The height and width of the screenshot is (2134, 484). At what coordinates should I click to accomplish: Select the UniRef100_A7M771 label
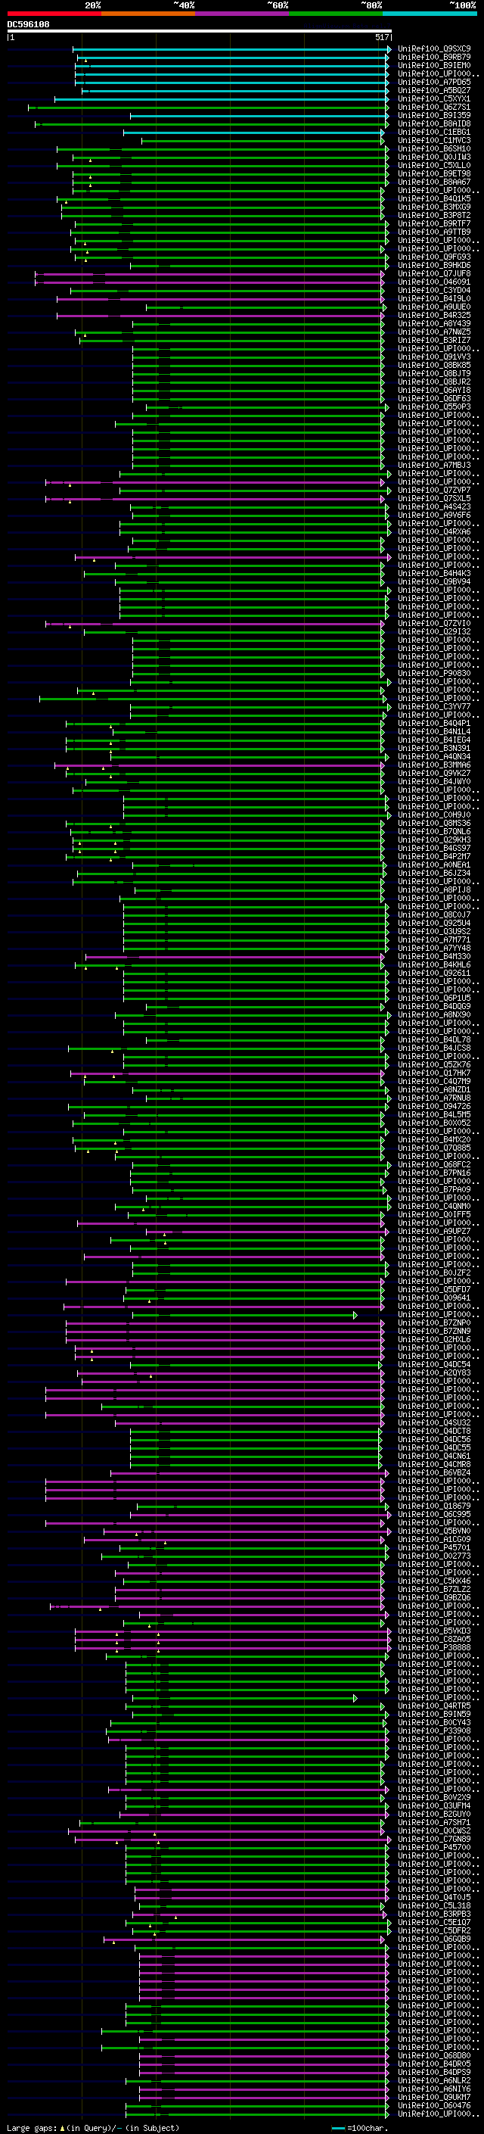[x=433, y=939]
